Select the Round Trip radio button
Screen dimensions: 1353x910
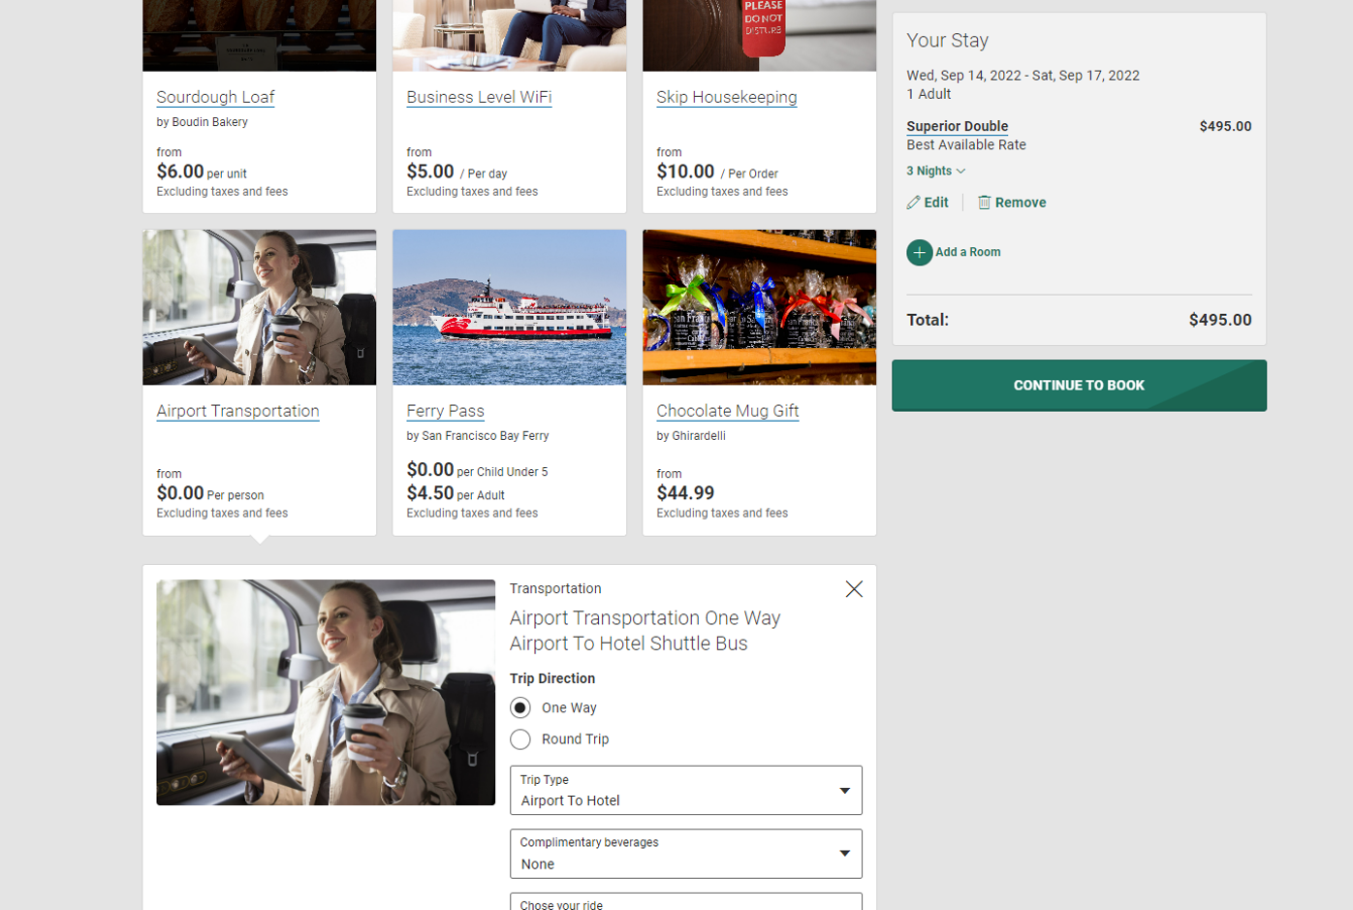point(520,739)
